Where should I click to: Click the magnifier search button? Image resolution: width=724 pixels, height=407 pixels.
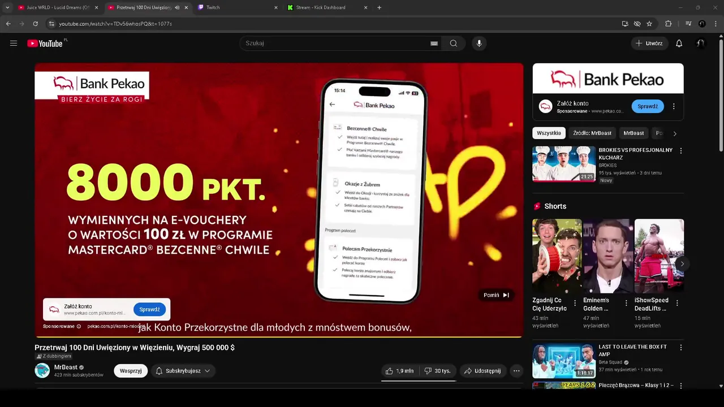pos(454,44)
